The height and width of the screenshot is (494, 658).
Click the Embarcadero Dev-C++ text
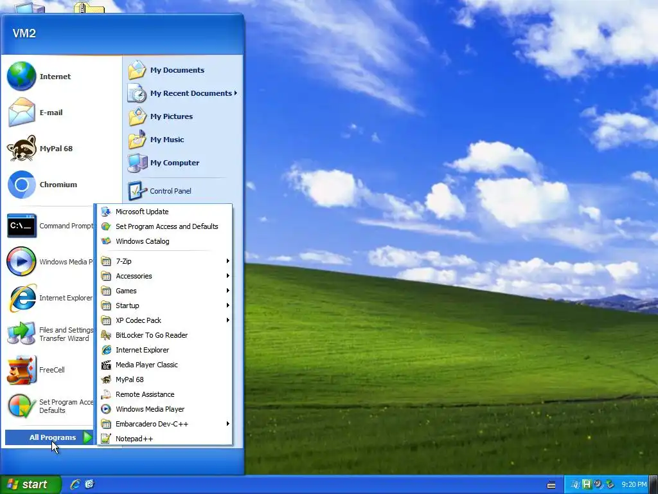pyautogui.click(x=152, y=424)
